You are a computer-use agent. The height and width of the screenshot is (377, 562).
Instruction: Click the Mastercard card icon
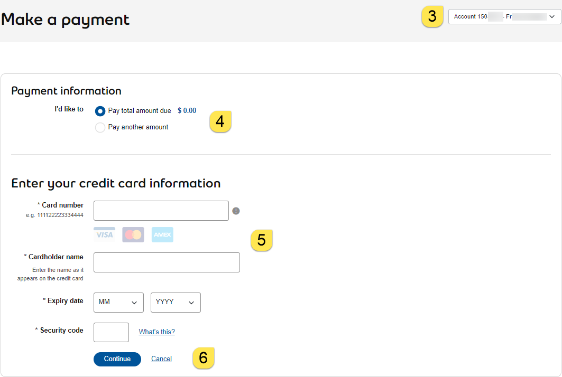pos(133,234)
